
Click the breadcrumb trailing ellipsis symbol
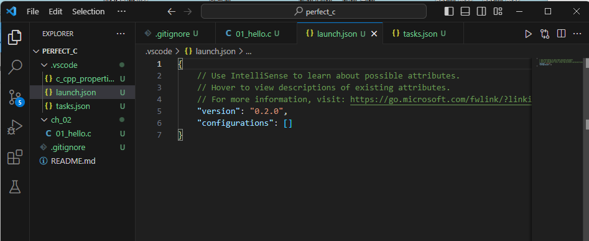point(249,52)
